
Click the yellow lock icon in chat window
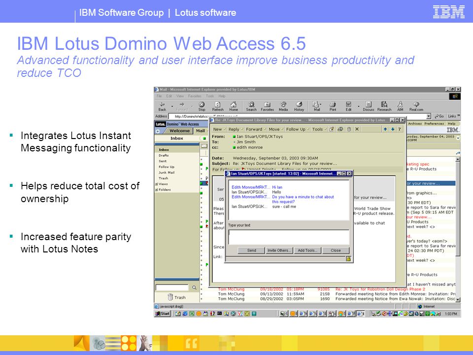coord(348,259)
